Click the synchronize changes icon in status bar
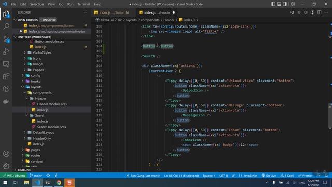 click(x=48, y=176)
